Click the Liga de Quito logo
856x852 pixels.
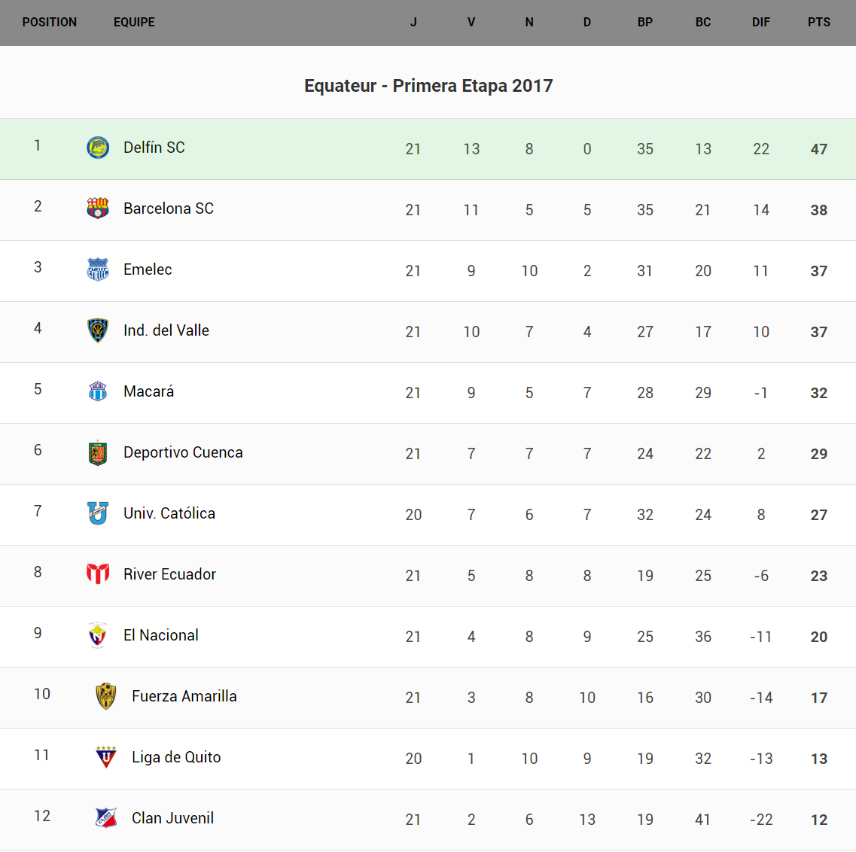point(106,757)
